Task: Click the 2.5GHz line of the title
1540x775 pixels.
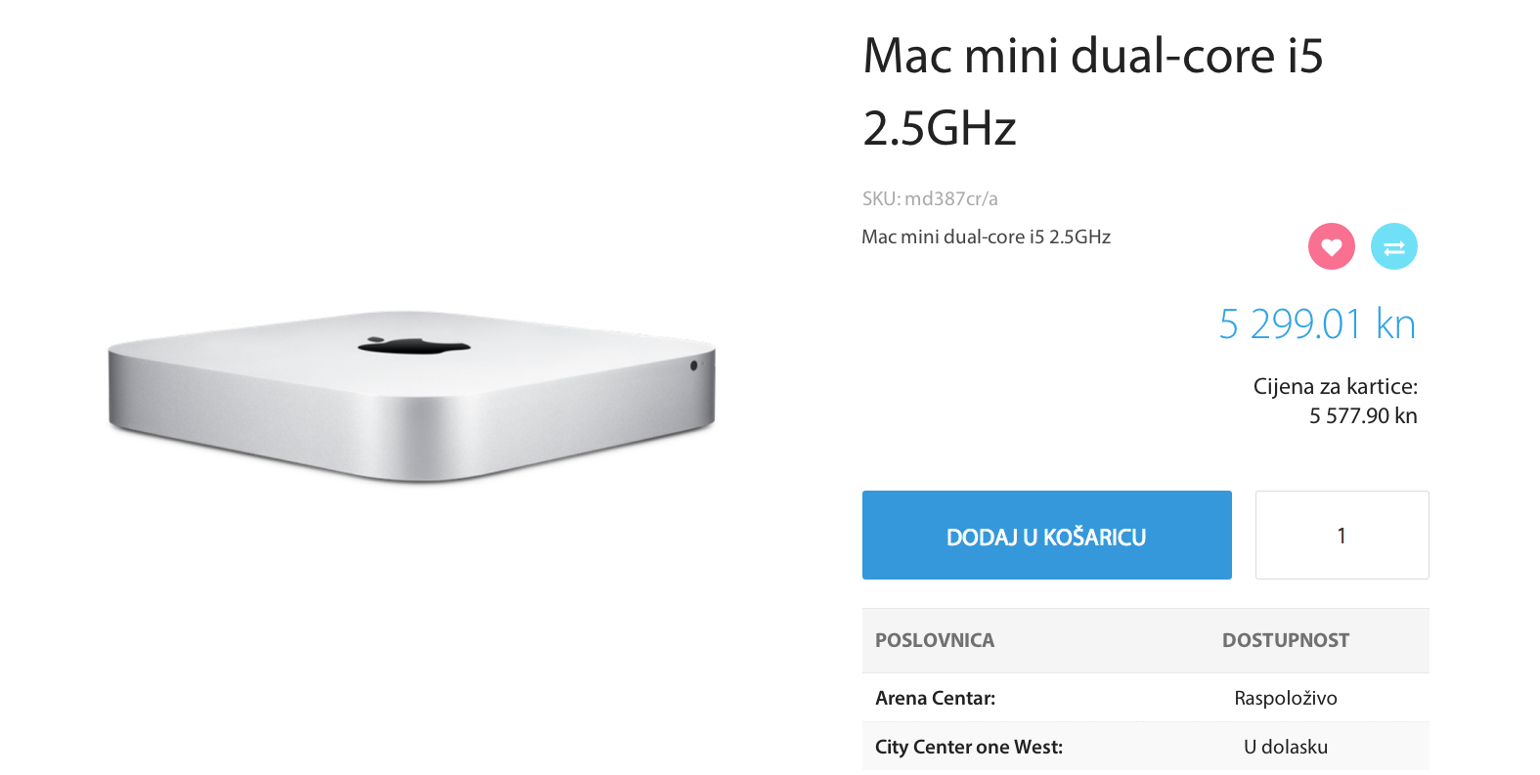Action: click(940, 128)
